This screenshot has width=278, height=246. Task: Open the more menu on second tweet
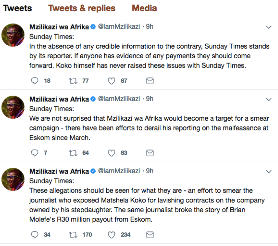(x=269, y=100)
